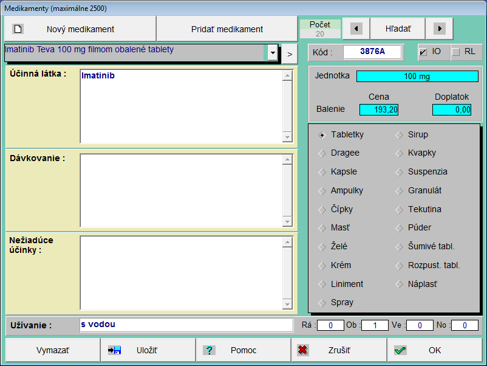
Task: Select the Šumivé tabl. radio option
Action: click(399, 247)
